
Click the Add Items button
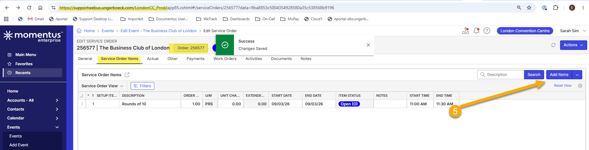point(559,75)
